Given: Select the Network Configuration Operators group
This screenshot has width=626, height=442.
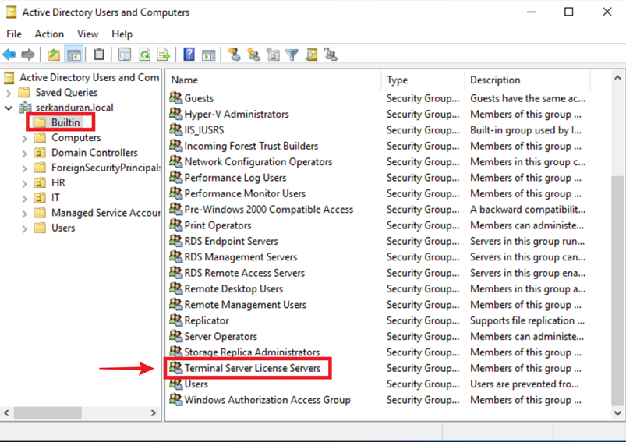Looking at the screenshot, I should coord(258,161).
